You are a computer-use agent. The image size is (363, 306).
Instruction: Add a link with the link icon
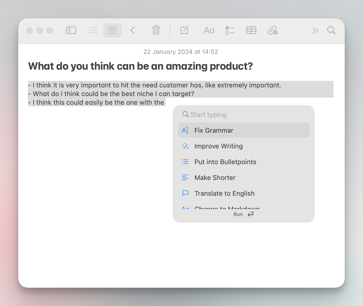272,30
